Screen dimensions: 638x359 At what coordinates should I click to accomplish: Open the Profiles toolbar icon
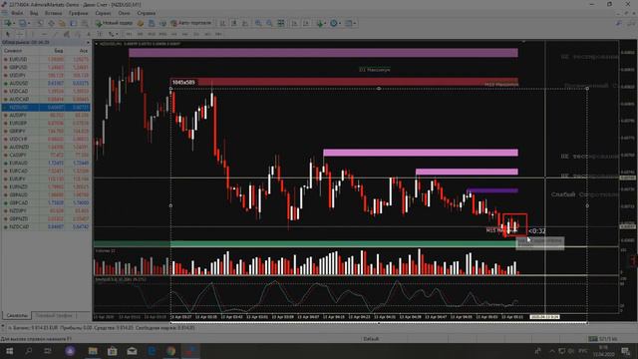click(22, 23)
